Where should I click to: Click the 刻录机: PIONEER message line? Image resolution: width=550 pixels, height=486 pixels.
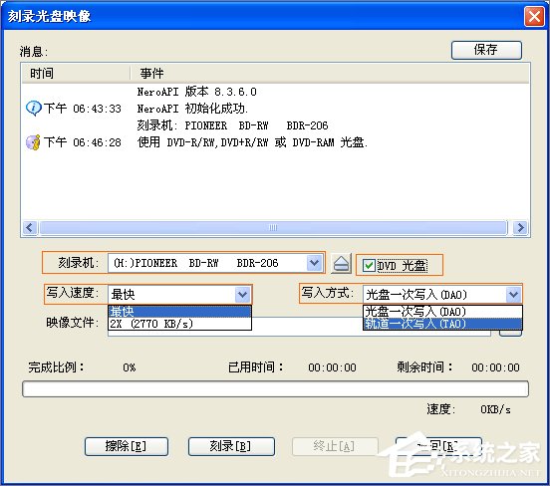pyautogui.click(x=232, y=125)
